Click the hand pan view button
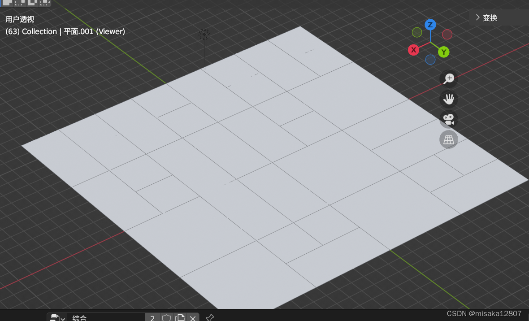The height and width of the screenshot is (321, 529). (x=449, y=99)
